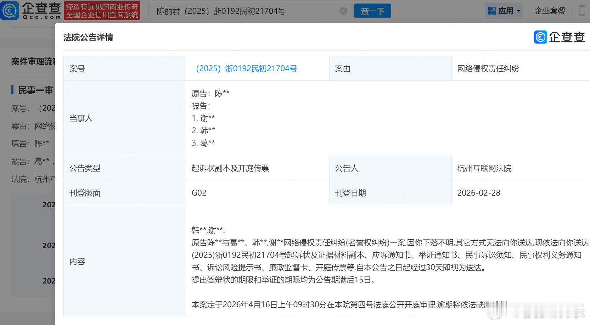Click the red slogan banner 缔造有远见的商业传奇
This screenshot has width=590, height=325.
(x=102, y=11)
